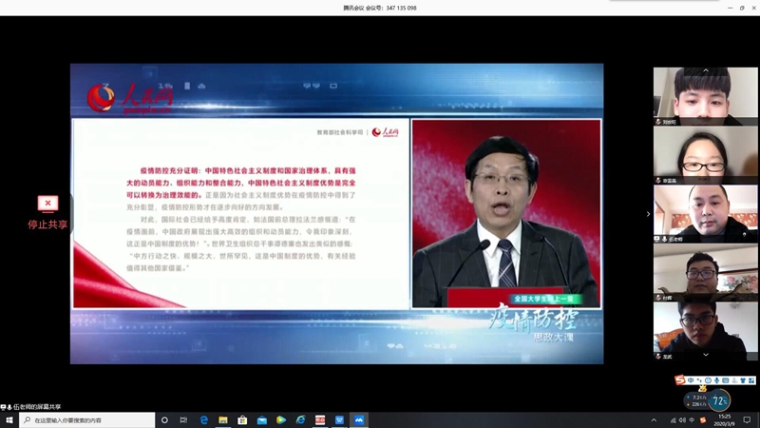Select the fourth participant video thumbnail

705,272
